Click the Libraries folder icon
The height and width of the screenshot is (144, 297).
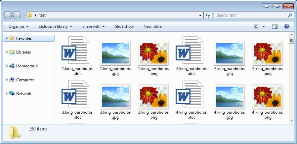click(x=12, y=52)
